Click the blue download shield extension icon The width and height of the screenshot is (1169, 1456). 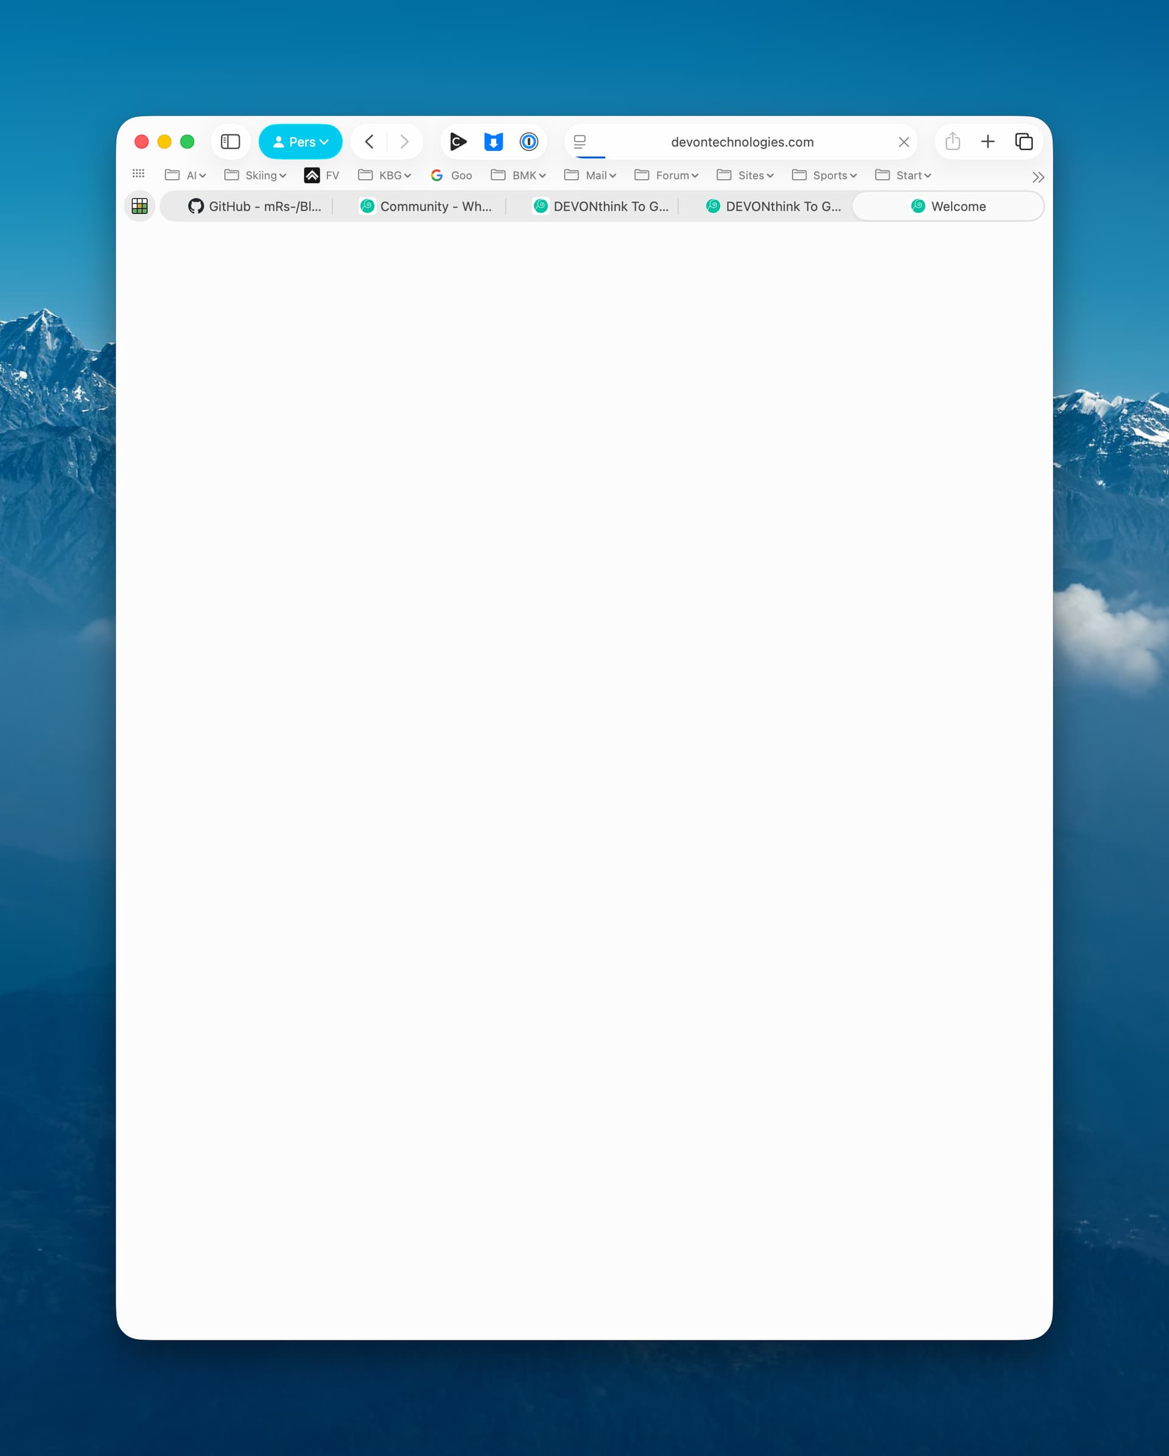[494, 142]
